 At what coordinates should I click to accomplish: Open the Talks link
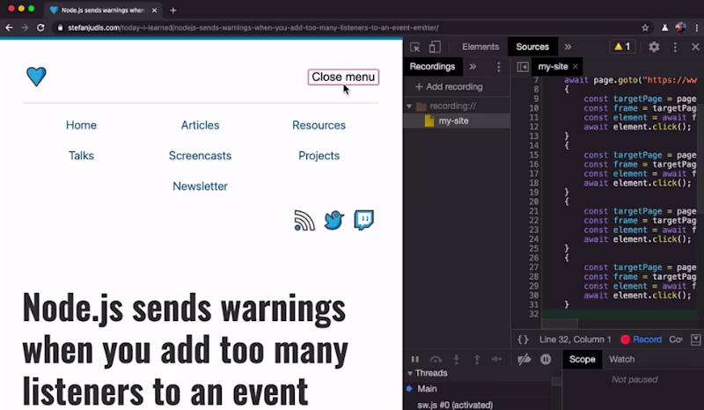81,156
